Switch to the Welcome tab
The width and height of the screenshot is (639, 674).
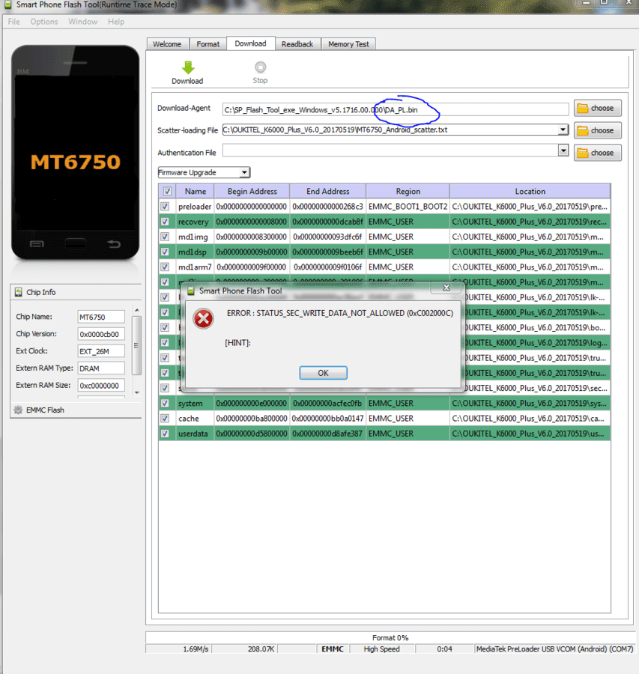[167, 44]
